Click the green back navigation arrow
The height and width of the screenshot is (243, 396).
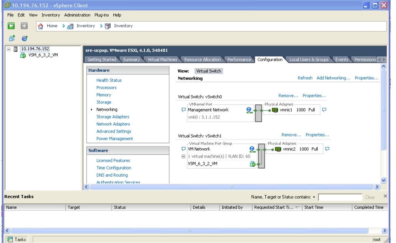[x=11, y=26]
